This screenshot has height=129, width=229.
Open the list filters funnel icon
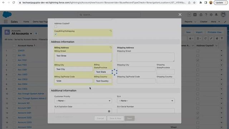click(x=222, y=38)
